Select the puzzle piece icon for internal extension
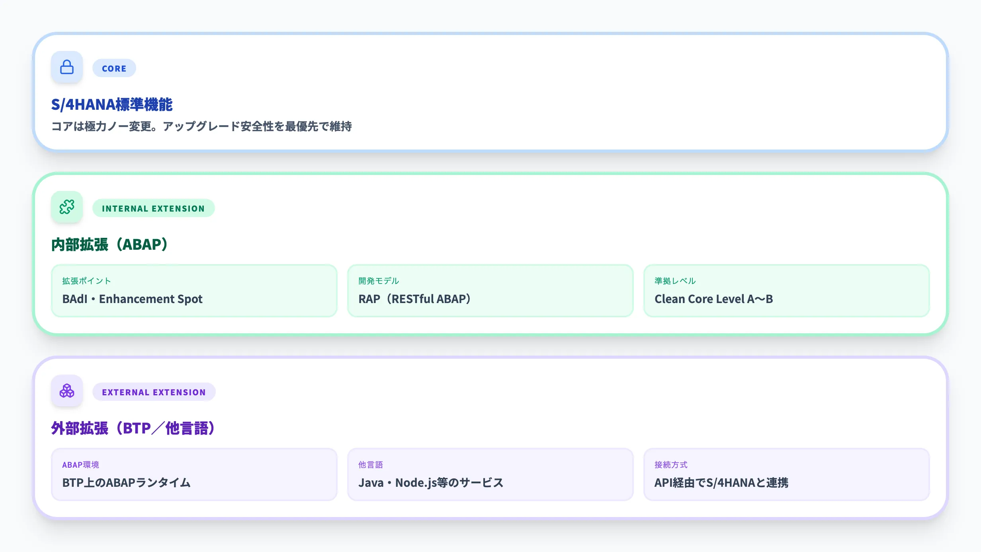Viewport: 981px width, 552px height. click(x=66, y=207)
